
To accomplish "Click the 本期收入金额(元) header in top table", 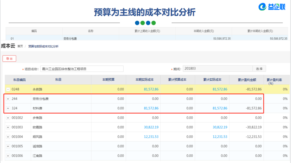I will 204,31.
